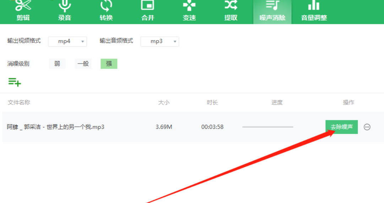Click the 进度 column header
Image resolution: width=384 pixels, height=203 pixels.
tap(277, 103)
